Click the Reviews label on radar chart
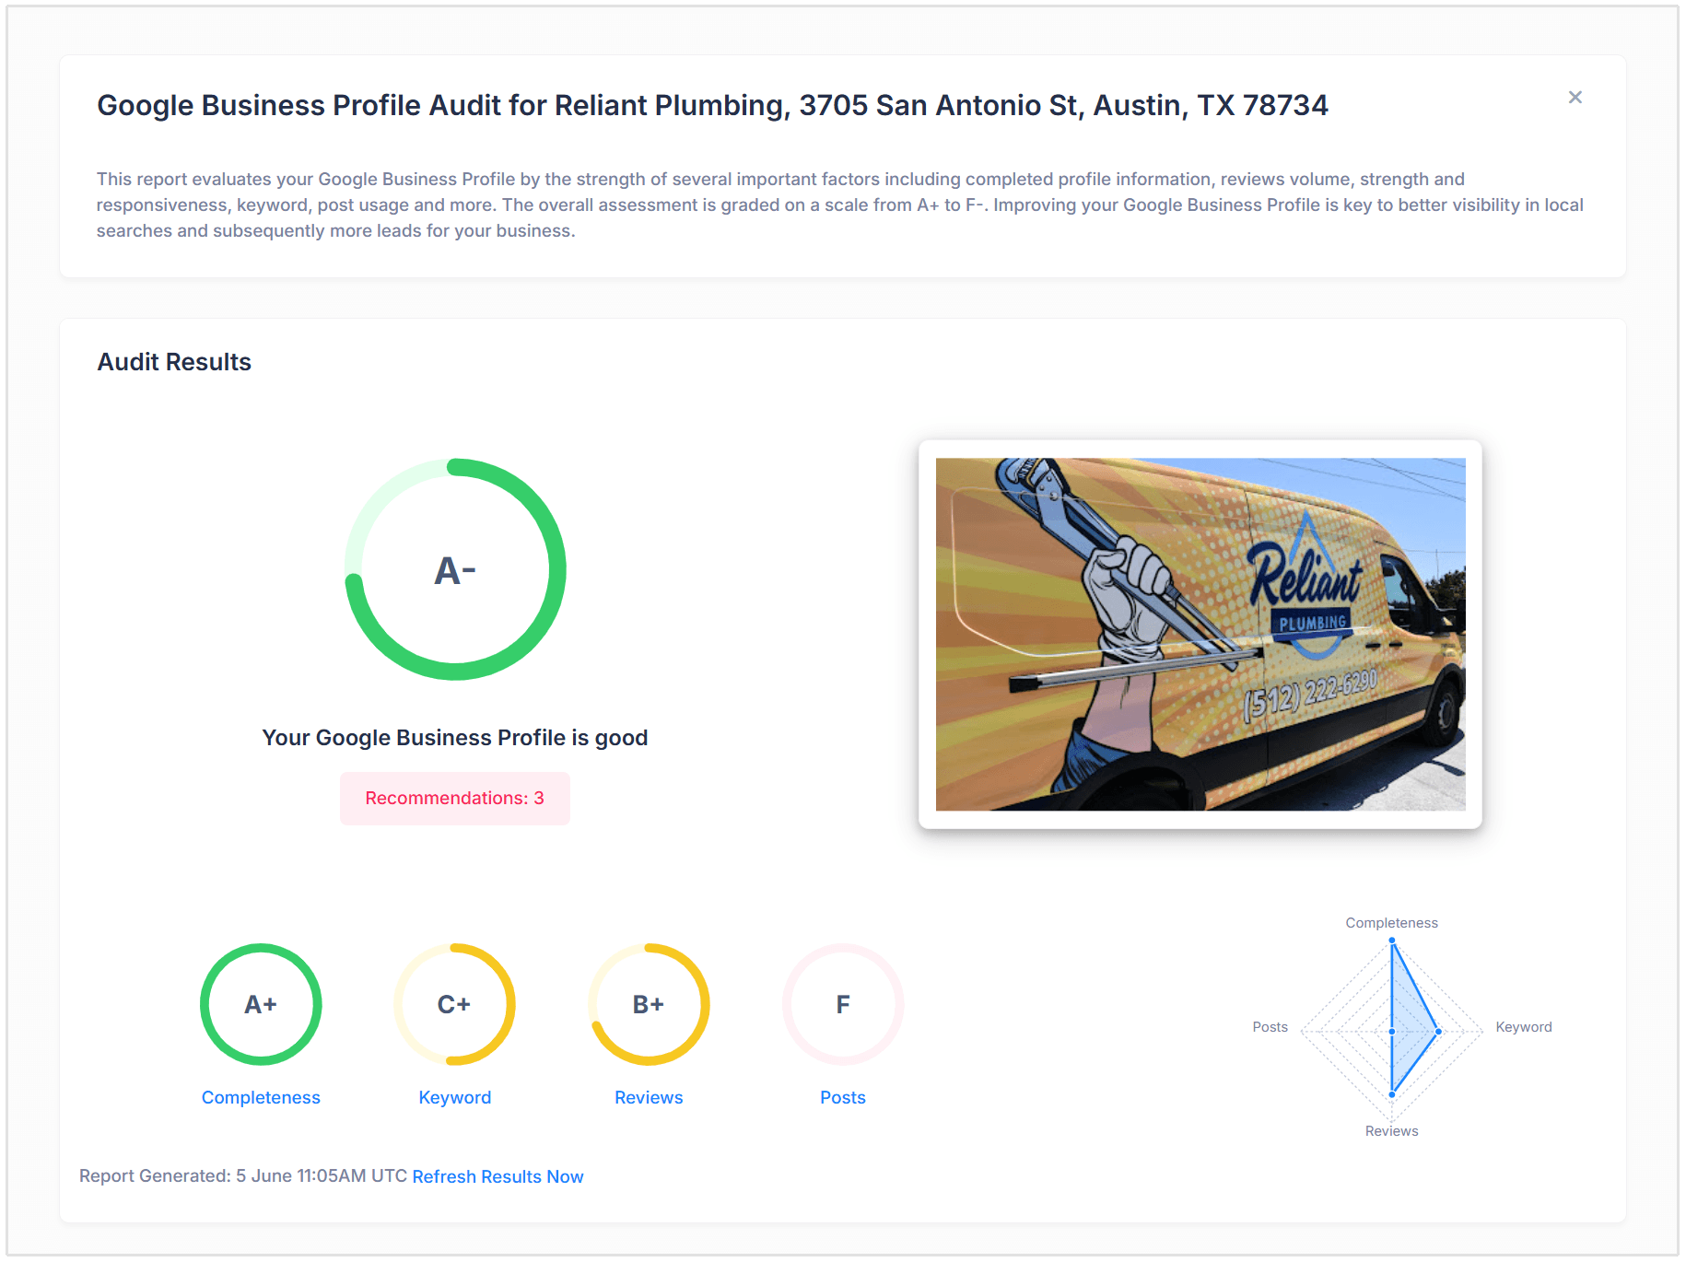The image size is (1686, 1262). 1391,1131
